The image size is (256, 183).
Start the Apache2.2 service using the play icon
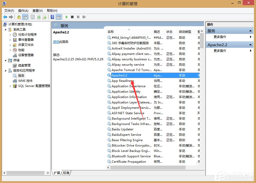point(66,17)
